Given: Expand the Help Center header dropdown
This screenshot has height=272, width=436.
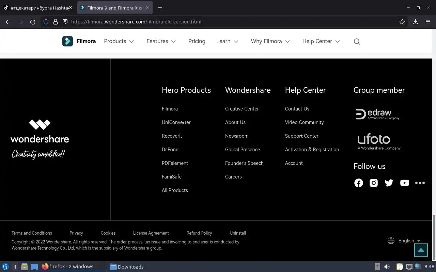Looking at the screenshot, I should [x=321, y=41].
